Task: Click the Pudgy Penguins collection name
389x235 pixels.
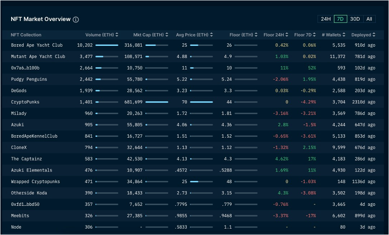Action: (x=29, y=79)
